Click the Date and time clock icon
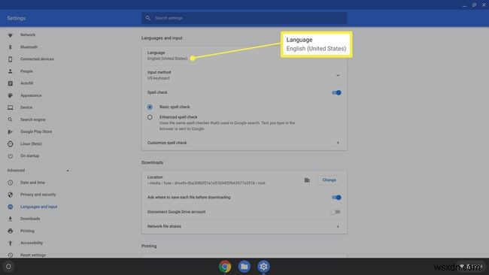 coord(11,183)
